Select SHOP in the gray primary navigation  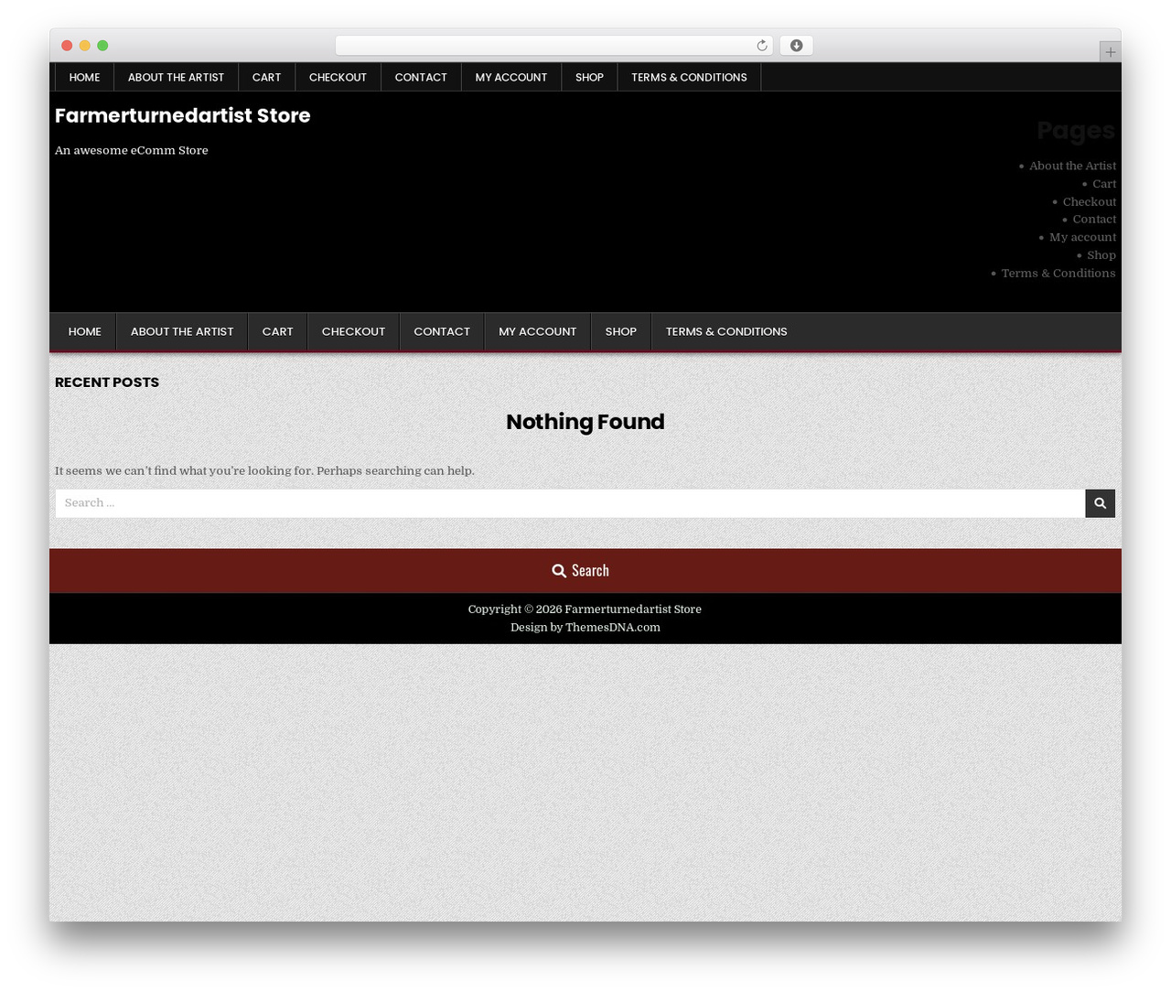pyautogui.click(x=621, y=331)
